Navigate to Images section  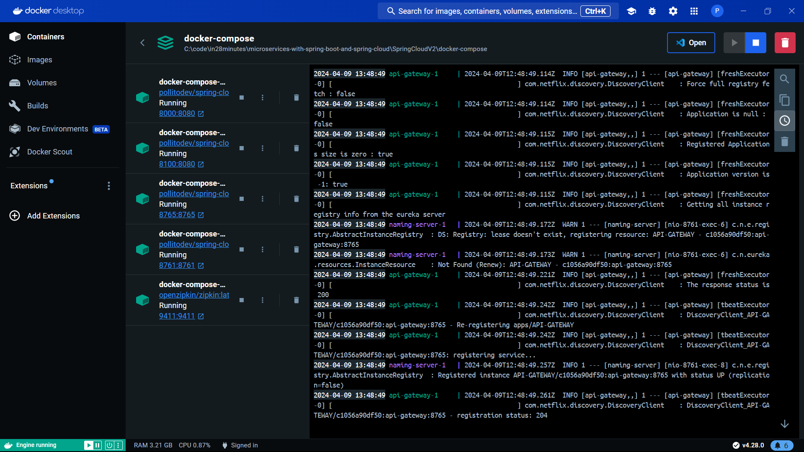coord(39,59)
